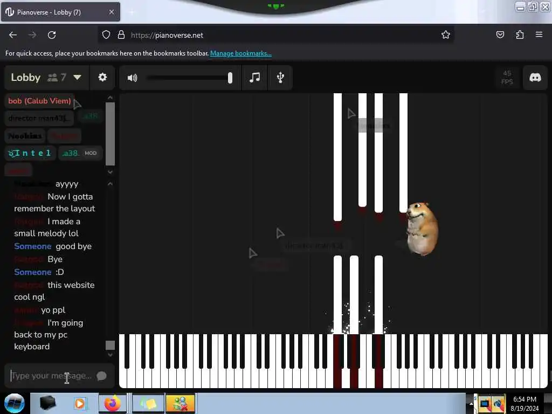Select the Pianoverse - Lobby (7) tab

tap(60, 12)
